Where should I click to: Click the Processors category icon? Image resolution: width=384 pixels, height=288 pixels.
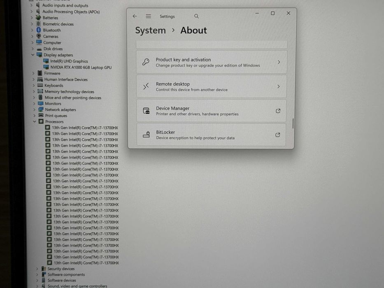click(x=41, y=121)
